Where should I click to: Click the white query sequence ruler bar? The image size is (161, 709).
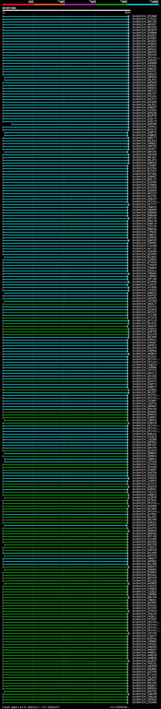(66, 11)
